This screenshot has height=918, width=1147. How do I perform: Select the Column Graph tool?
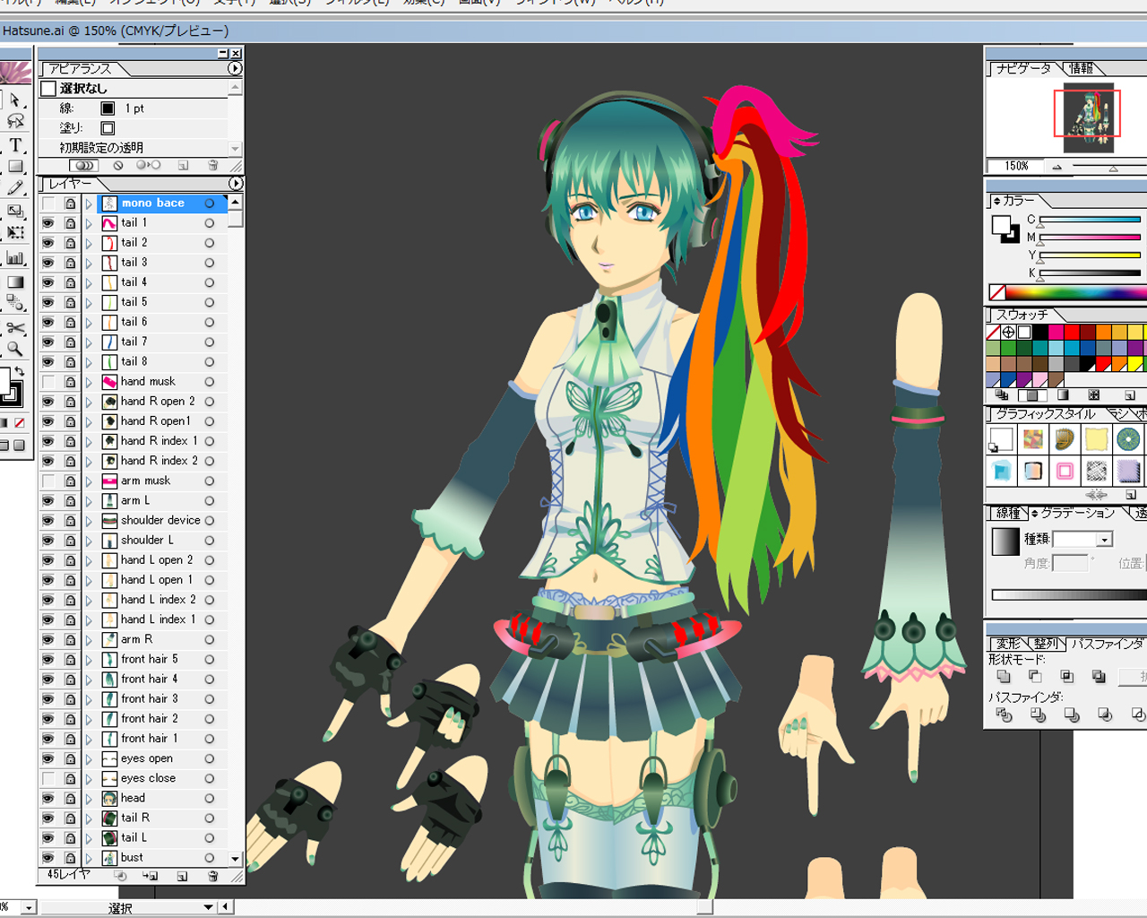[15, 258]
